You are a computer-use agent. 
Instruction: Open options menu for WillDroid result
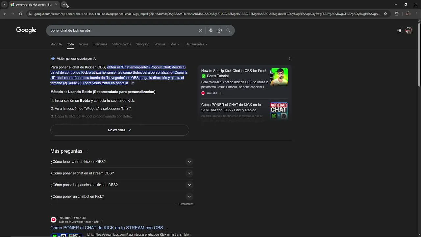102,222
